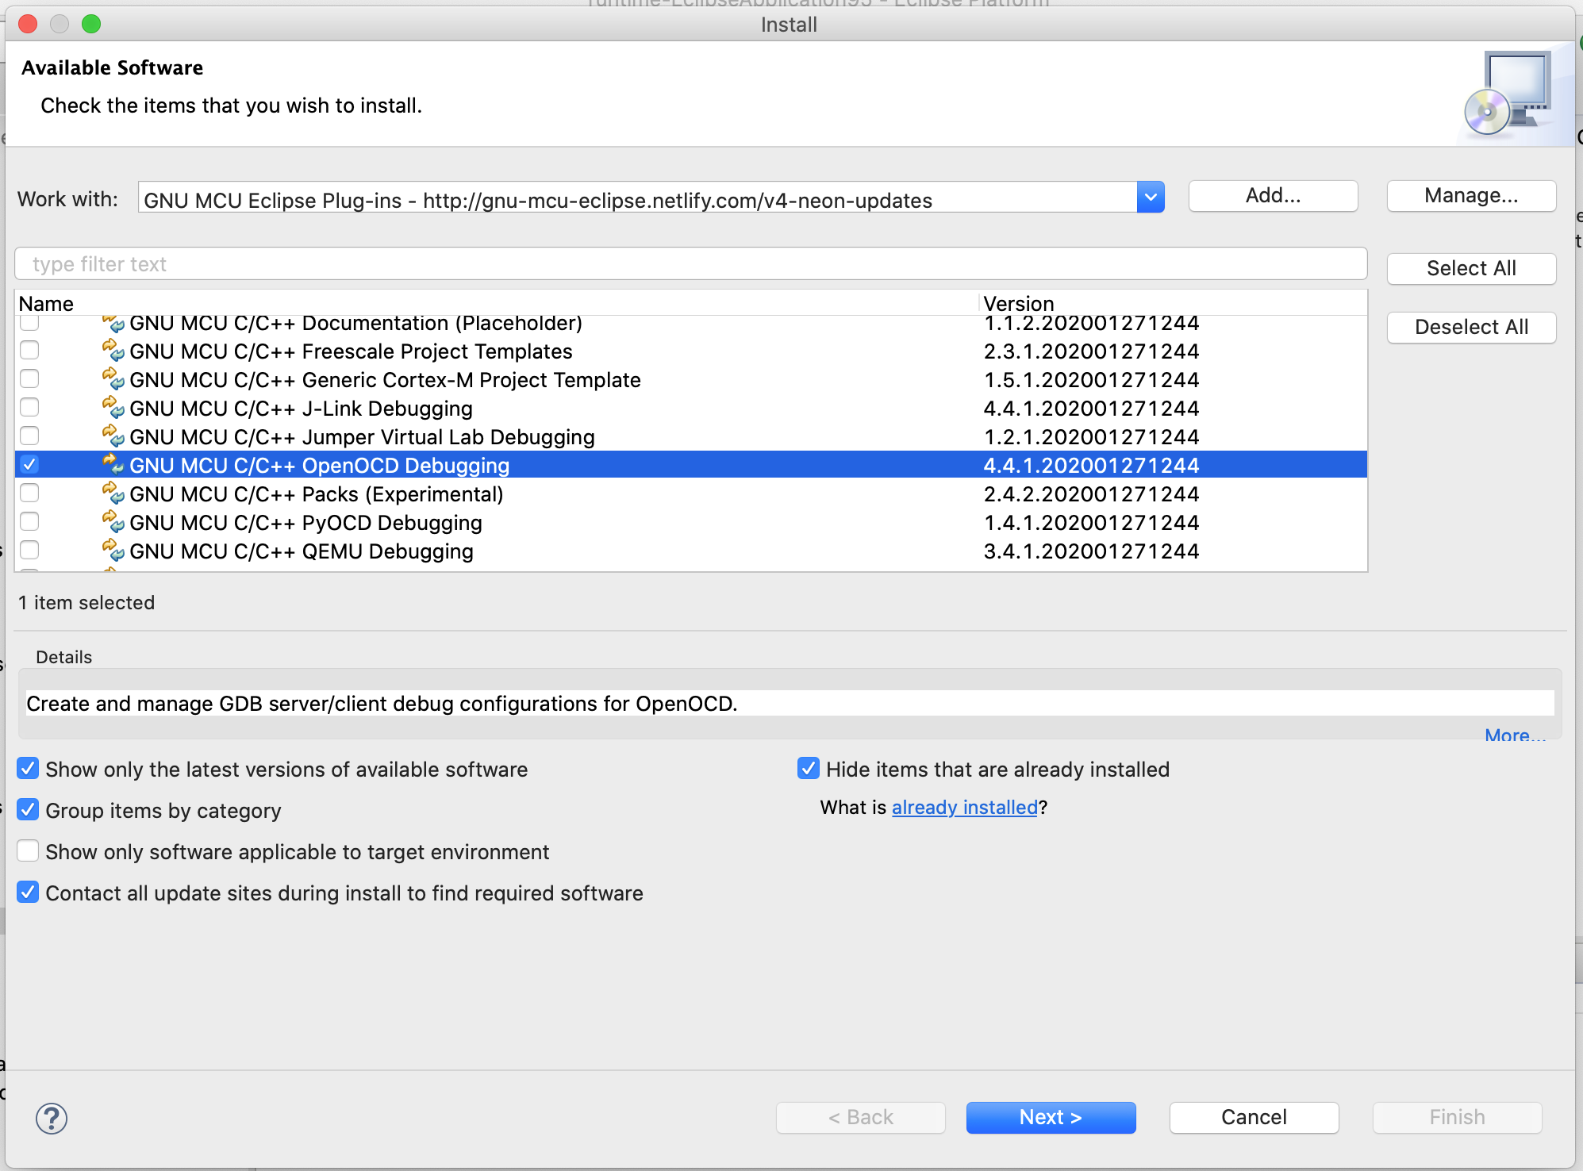This screenshot has height=1171, width=1583.
Task: Click the Version column header
Action: (1018, 304)
